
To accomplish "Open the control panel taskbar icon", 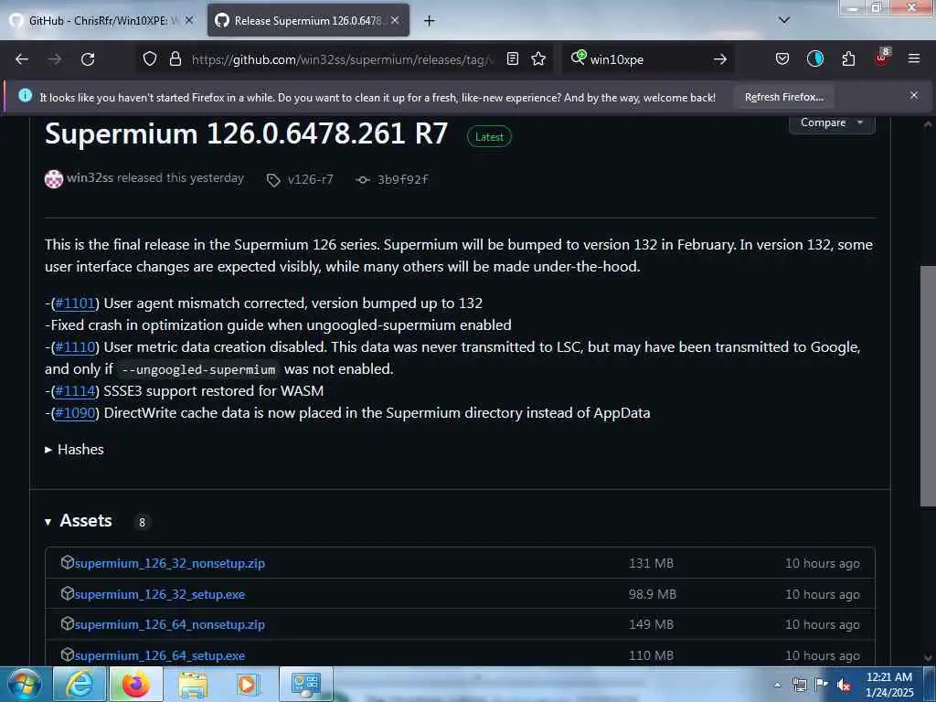I will pos(305,685).
